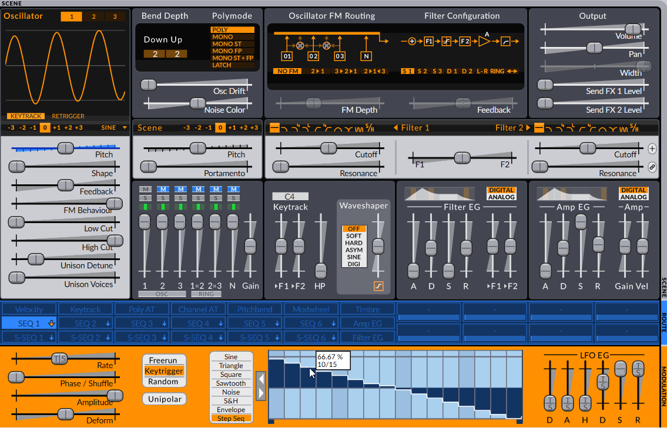Choose the band-pass icon for Filter 1

[x=338, y=128]
